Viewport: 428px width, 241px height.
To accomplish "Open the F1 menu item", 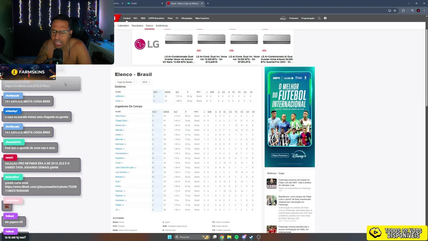I will (x=177, y=18).
